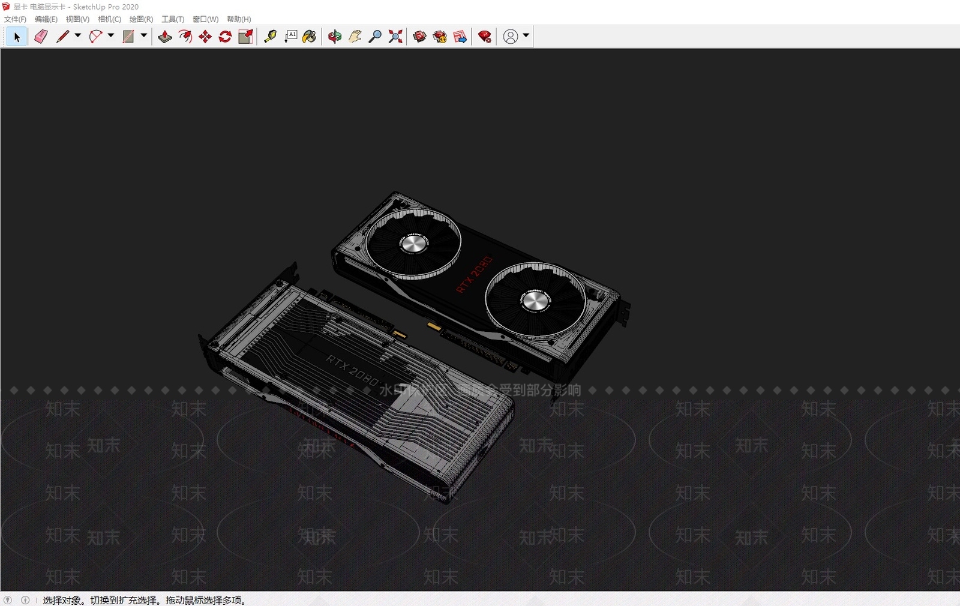
Task: Open the Extension Warehouse
Action: pyautogui.click(x=440, y=37)
